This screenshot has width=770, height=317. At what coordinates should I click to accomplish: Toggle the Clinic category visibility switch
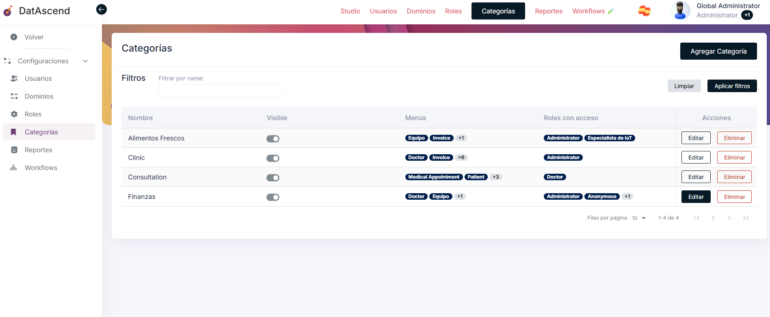pyautogui.click(x=273, y=158)
